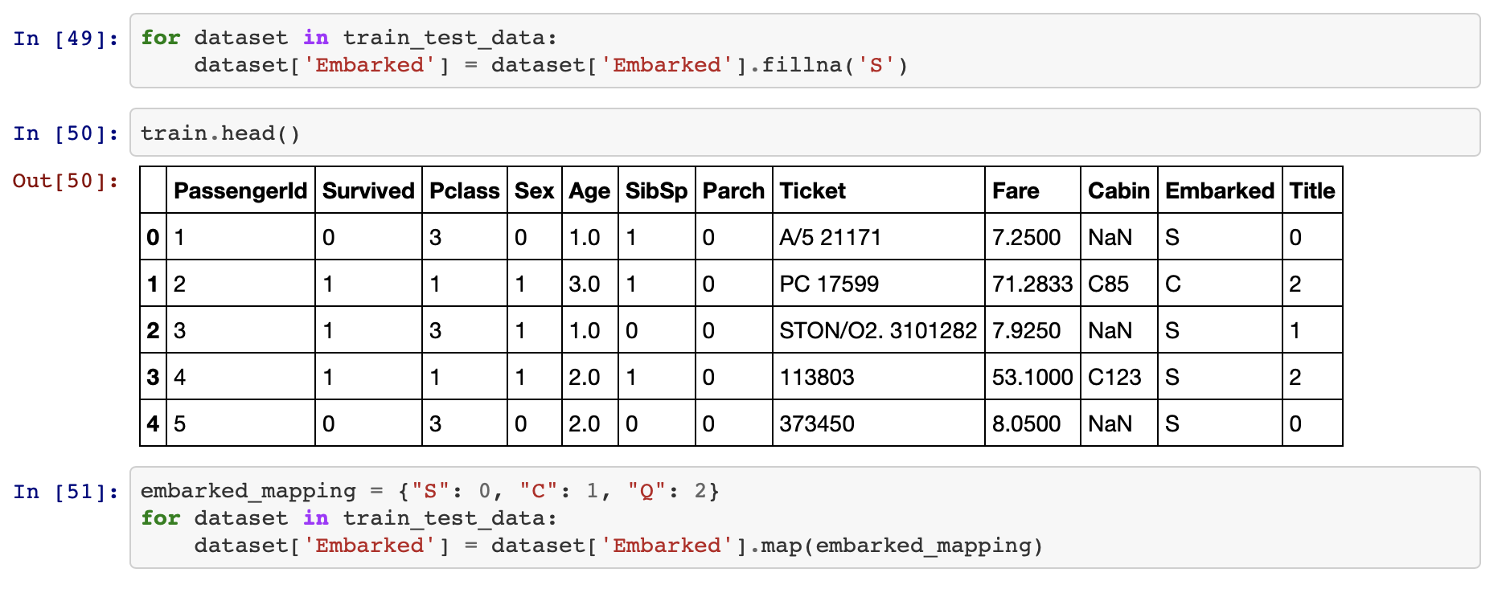
Task: Click the In [49] code cell
Action: [x=805, y=51]
